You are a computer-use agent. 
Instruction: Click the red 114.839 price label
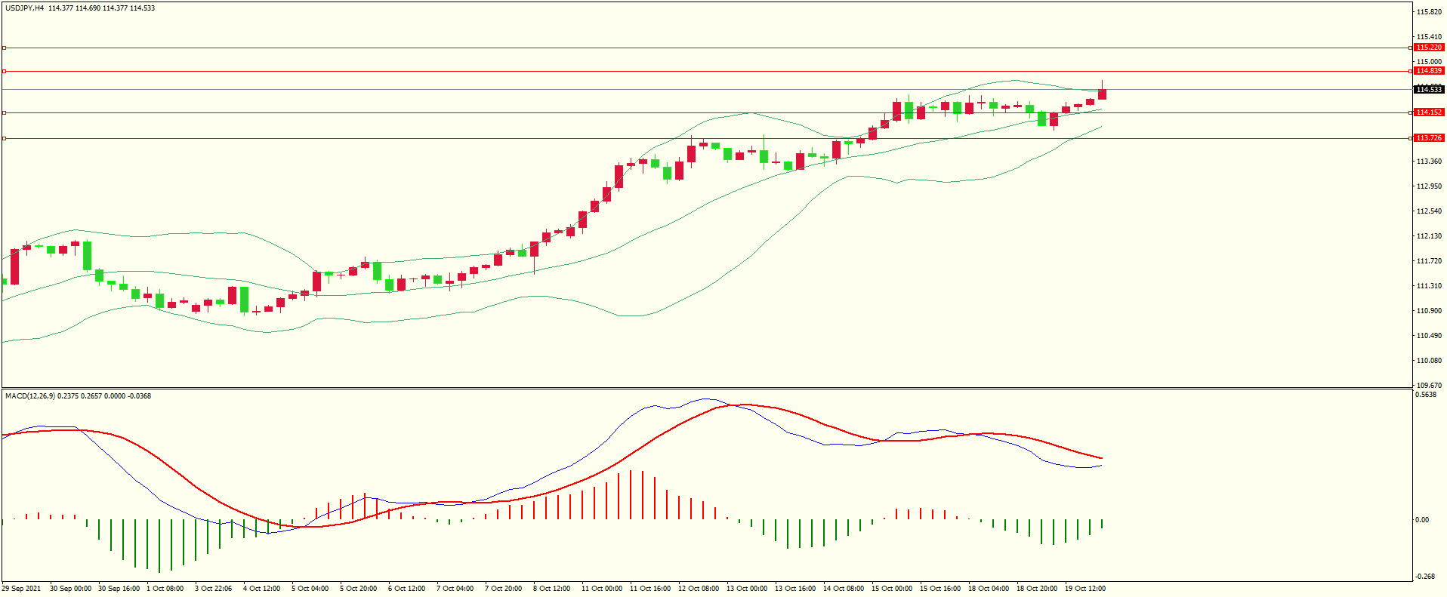pos(1428,71)
